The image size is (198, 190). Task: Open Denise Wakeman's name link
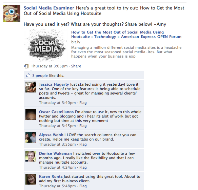tap(55, 153)
